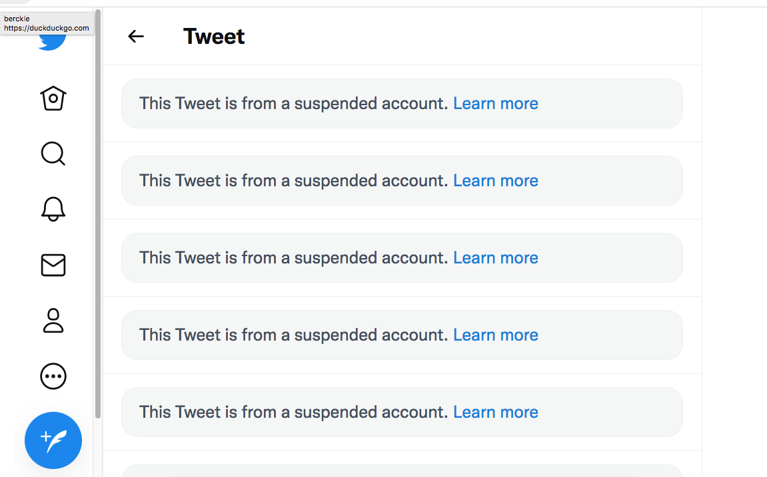This screenshot has width=767, height=477.
Task: Open the Explore search icon
Action: point(53,154)
